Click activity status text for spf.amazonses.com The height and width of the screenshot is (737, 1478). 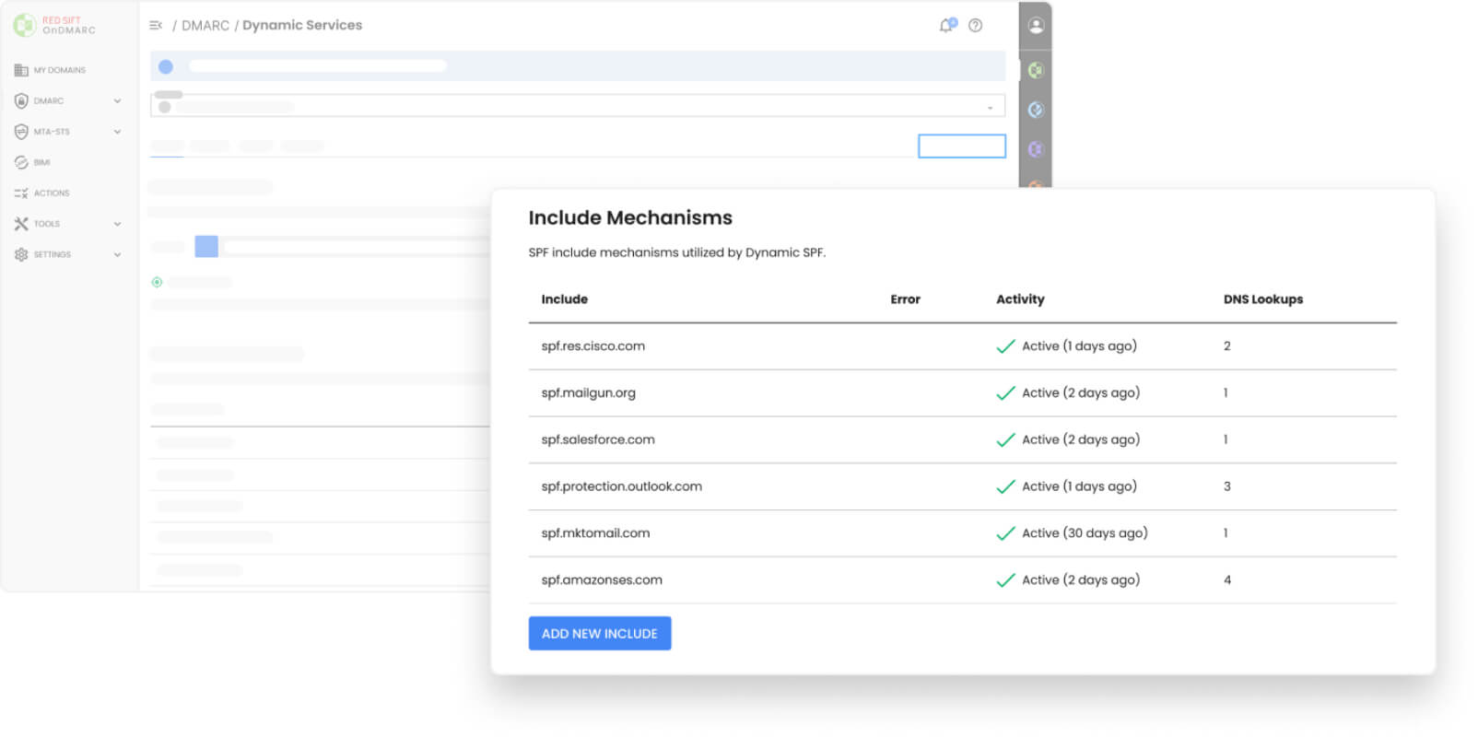1081,580
